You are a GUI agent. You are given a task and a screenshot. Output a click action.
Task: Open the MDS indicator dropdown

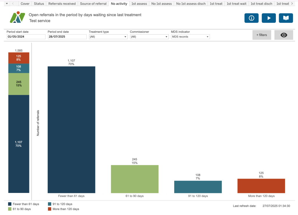click(x=190, y=37)
